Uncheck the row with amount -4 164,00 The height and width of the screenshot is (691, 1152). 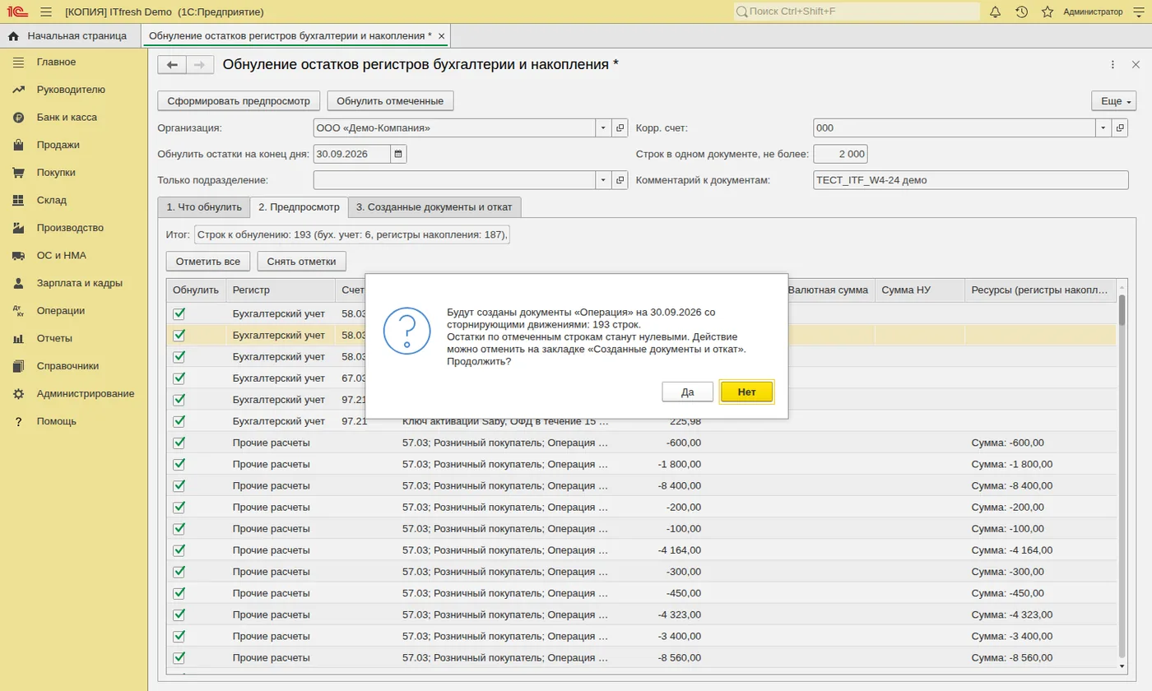click(x=179, y=550)
